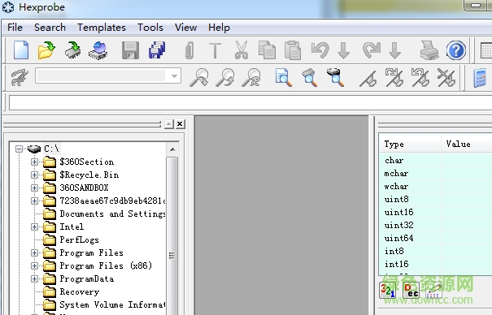Screen dimensions: 492x315
Task: Expand the 7238aeae67c9db9eb4281 folder
Action: 34,201
